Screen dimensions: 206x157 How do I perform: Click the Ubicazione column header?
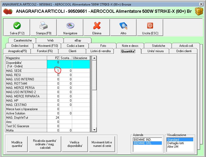[x=81, y=58]
